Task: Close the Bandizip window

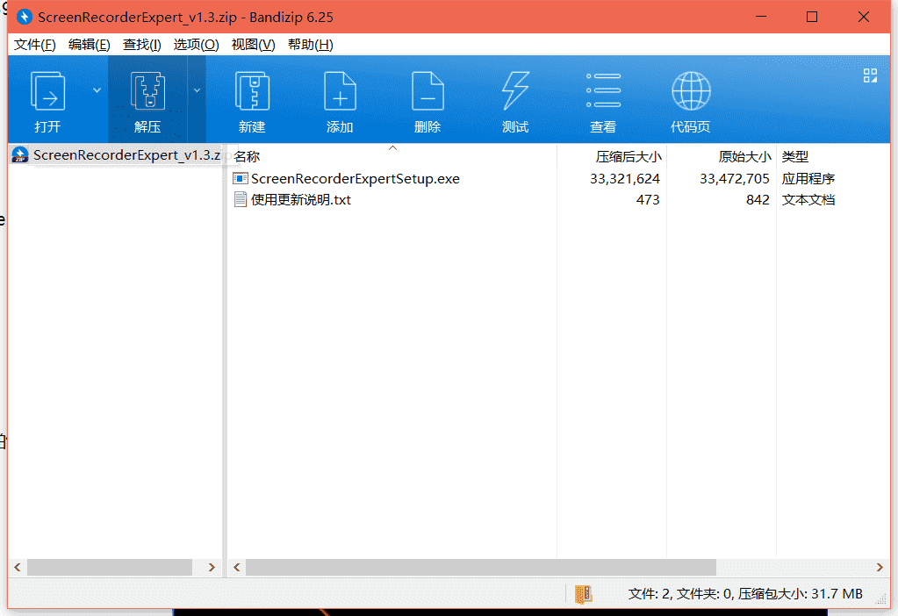Action: coord(864,18)
